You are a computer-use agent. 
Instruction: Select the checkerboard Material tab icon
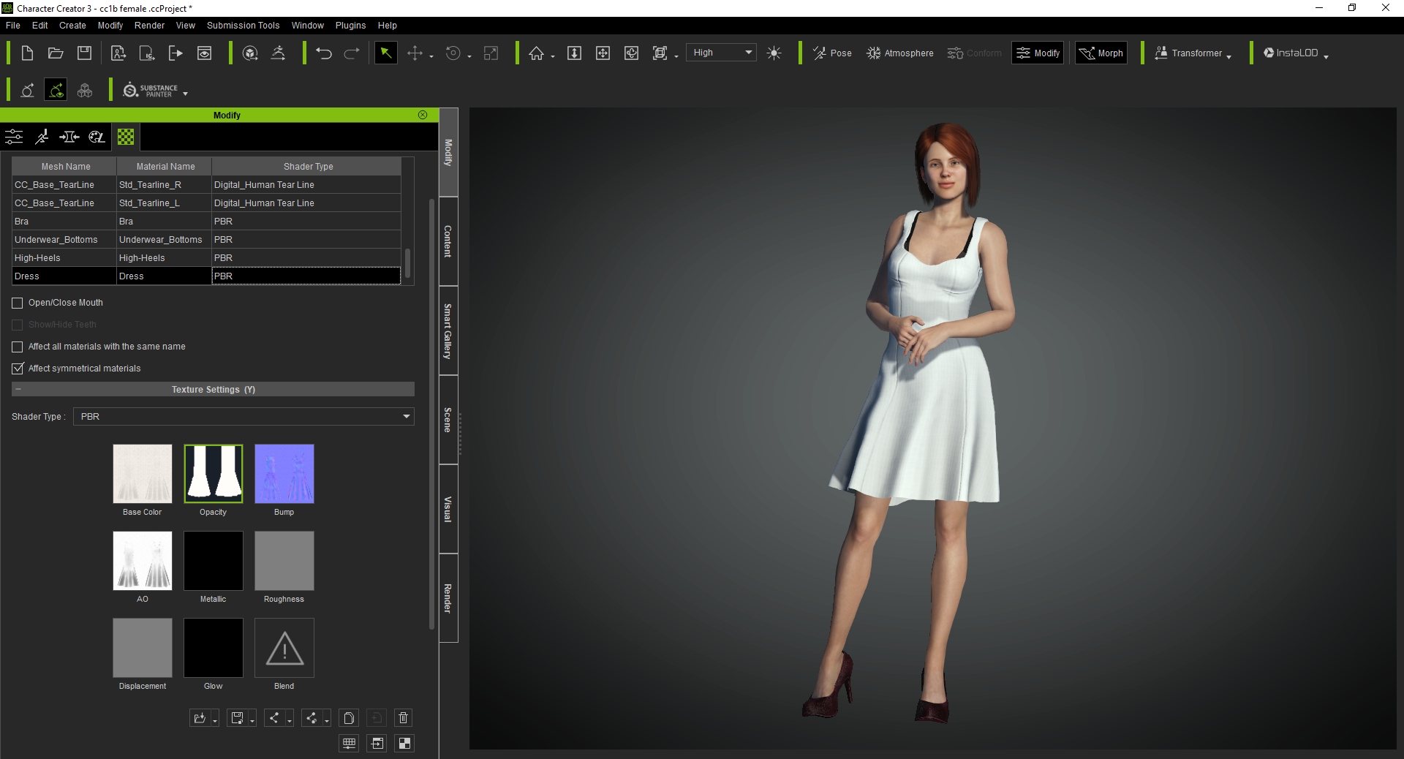click(x=126, y=137)
